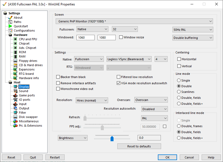Click the Adv. Chipset chip icon
The width and height of the screenshot is (223, 162).
(15, 48)
